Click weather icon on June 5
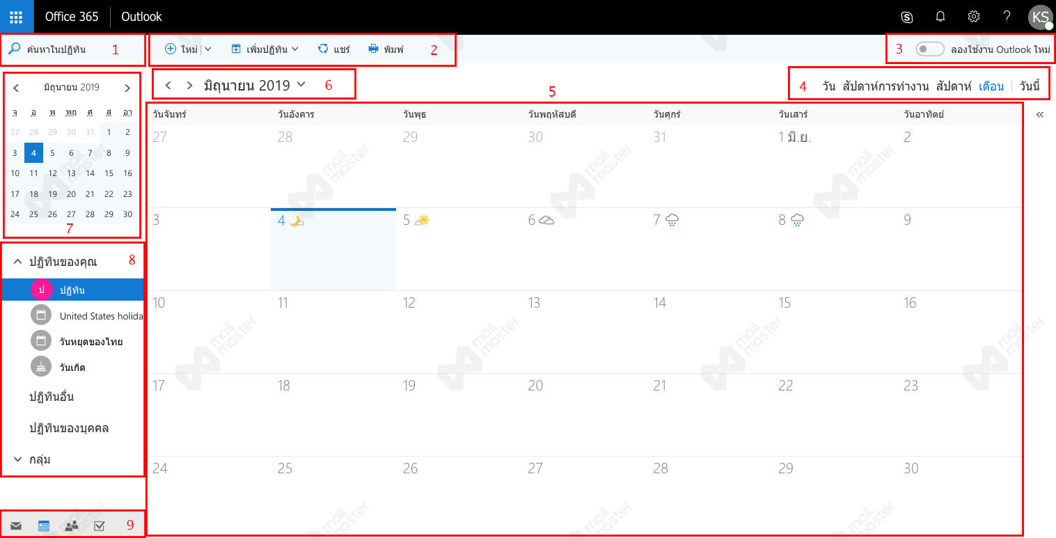The height and width of the screenshot is (538, 1056). click(x=423, y=220)
